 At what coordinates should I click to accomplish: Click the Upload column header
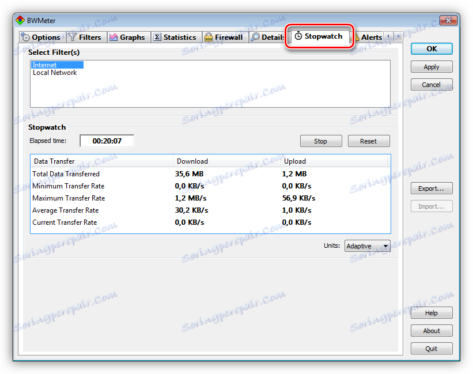[334, 161]
